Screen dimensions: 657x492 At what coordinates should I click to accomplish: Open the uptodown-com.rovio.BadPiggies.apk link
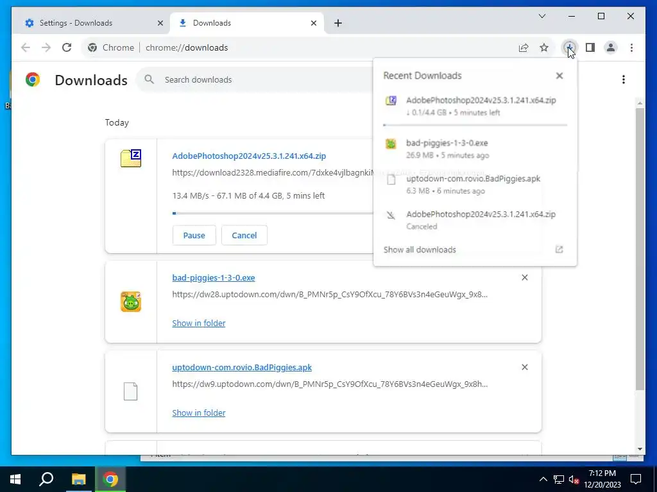pyautogui.click(x=242, y=367)
